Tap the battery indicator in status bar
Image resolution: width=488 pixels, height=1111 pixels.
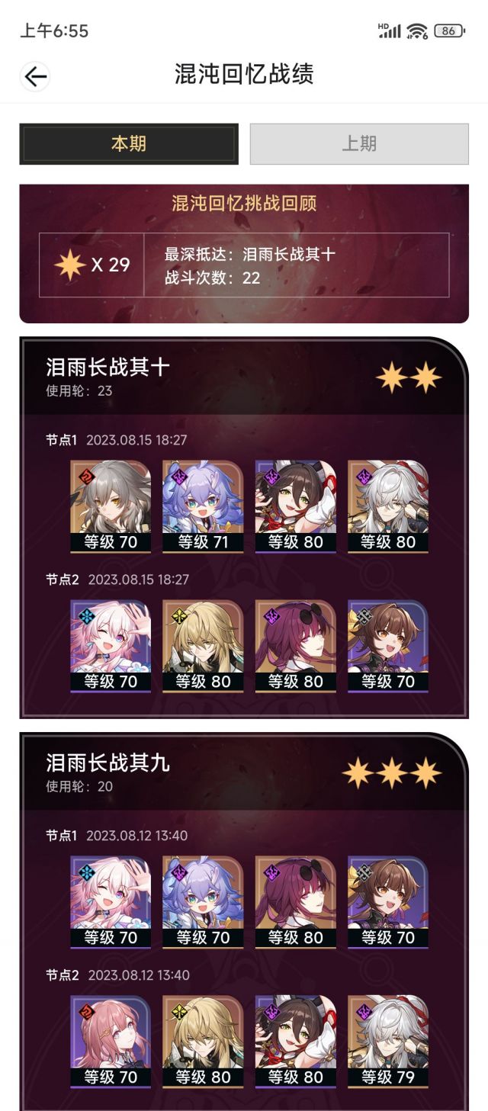pyautogui.click(x=448, y=31)
